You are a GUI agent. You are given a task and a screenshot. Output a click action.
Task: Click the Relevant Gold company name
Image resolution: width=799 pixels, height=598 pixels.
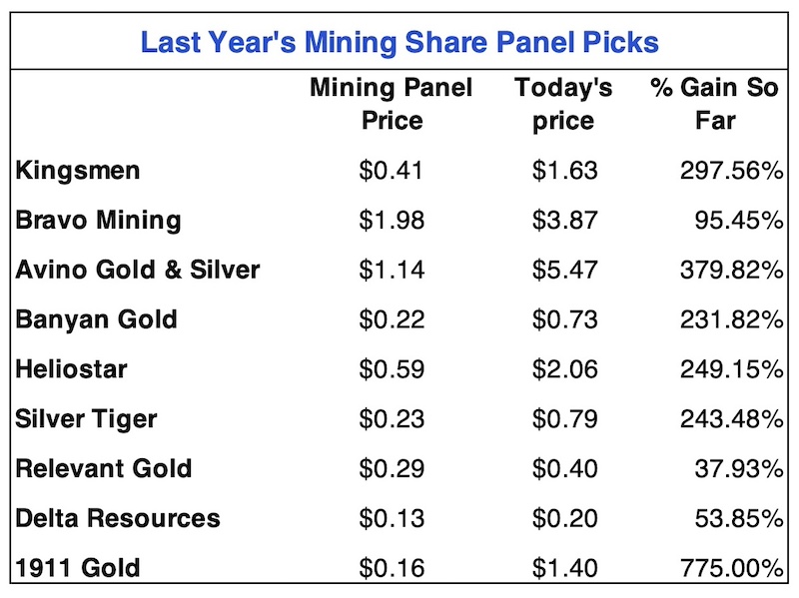tap(104, 469)
